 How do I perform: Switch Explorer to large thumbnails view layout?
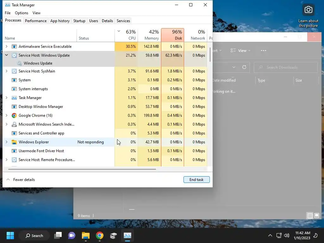point(316,216)
